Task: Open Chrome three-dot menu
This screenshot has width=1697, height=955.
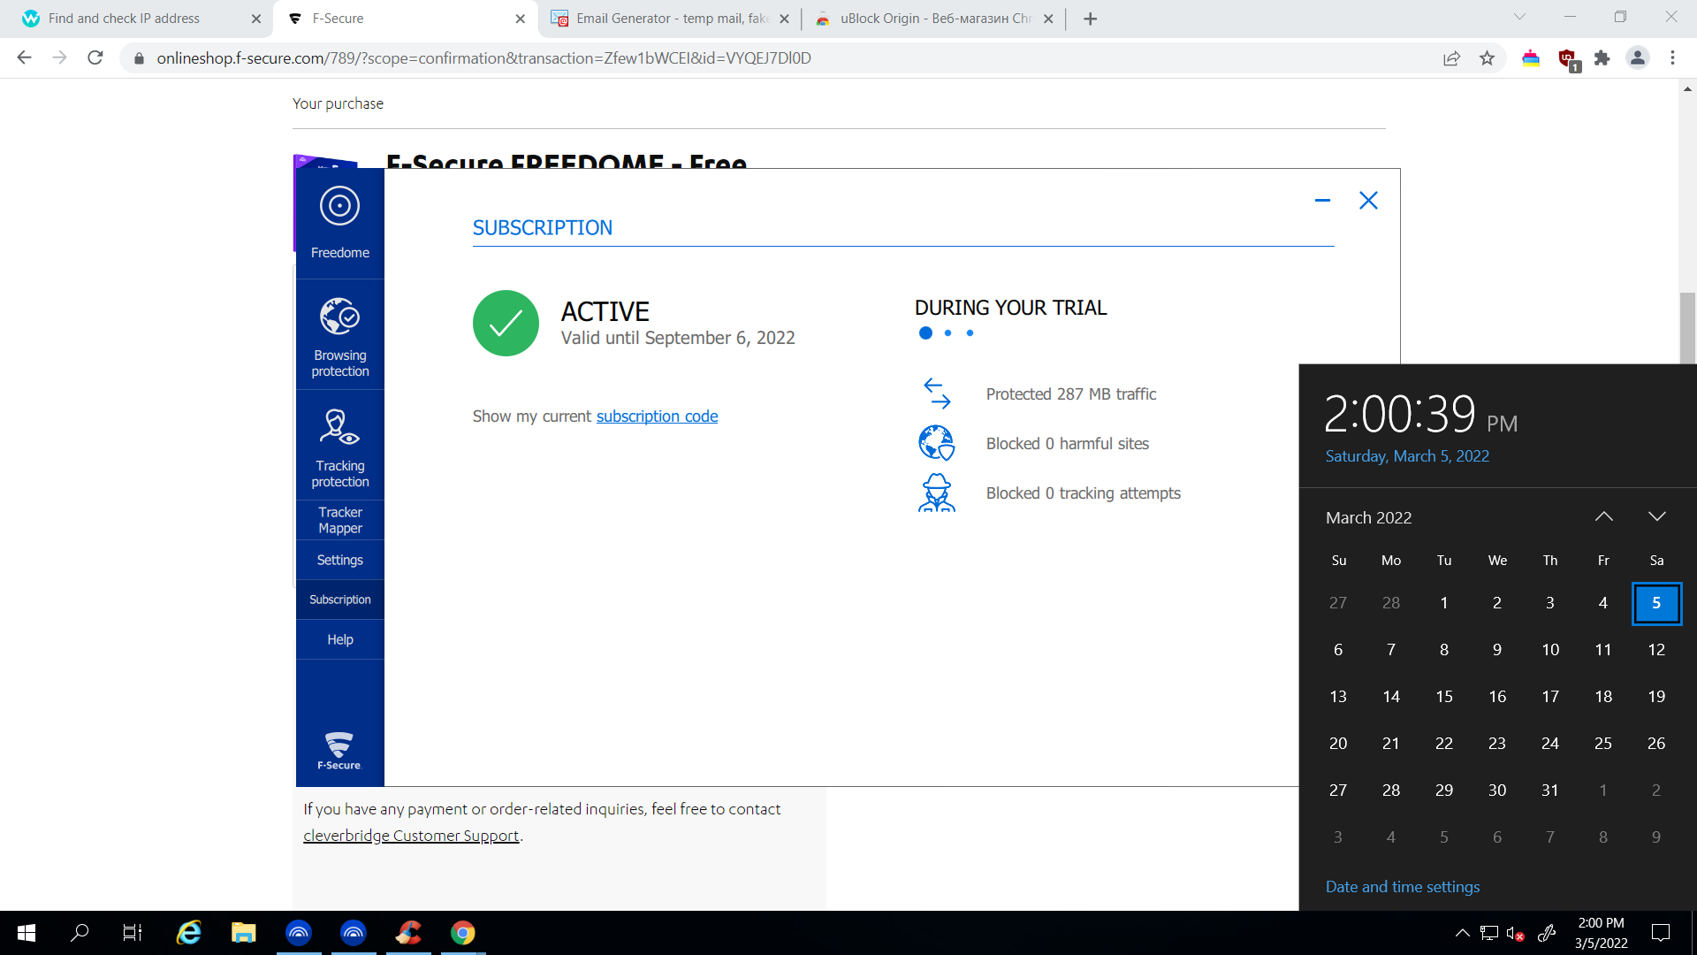Action: coord(1672,58)
